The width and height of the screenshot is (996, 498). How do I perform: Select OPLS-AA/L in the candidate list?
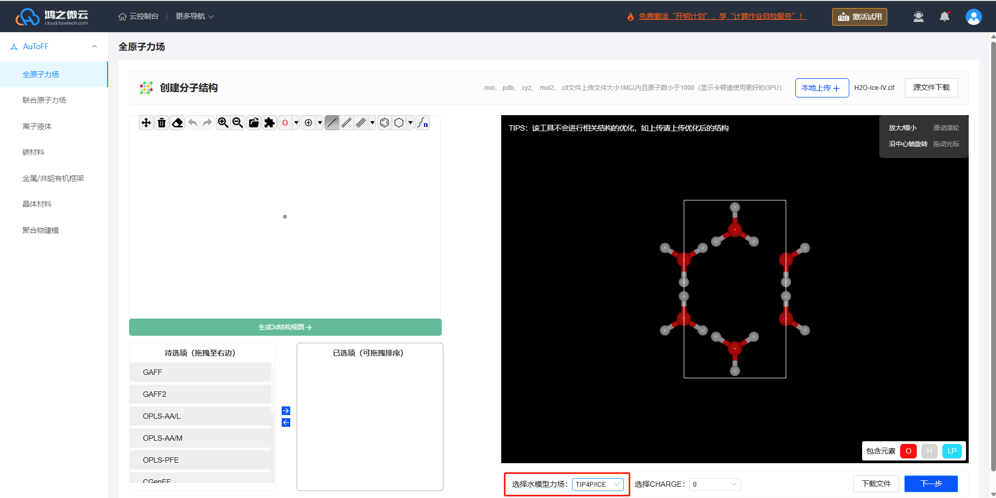coord(200,416)
